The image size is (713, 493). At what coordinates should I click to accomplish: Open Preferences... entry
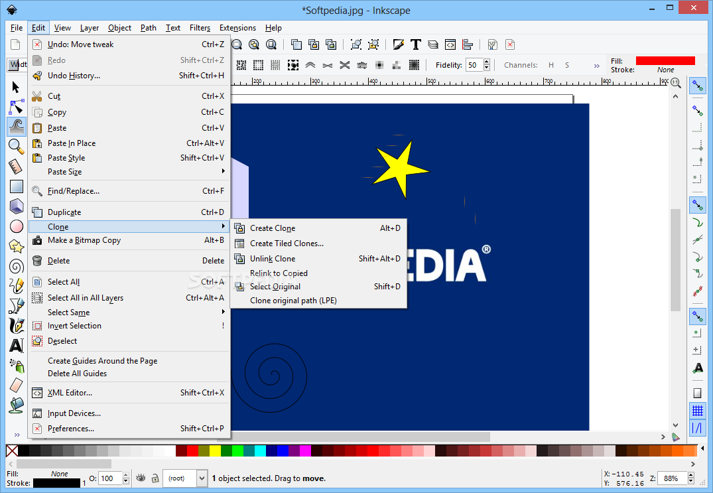click(x=129, y=429)
